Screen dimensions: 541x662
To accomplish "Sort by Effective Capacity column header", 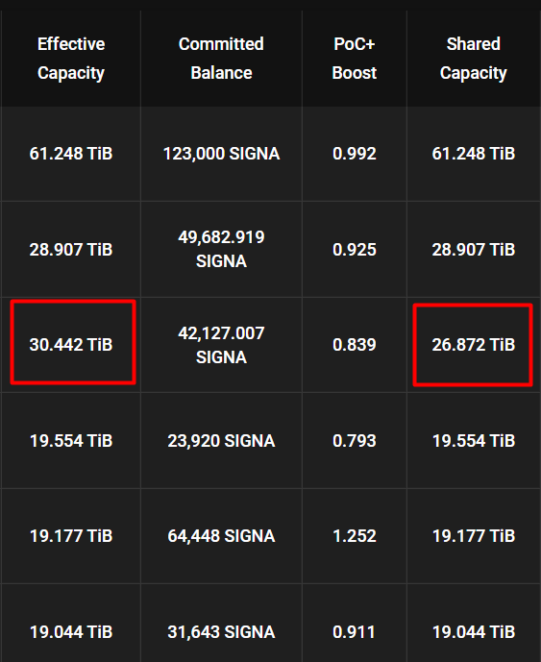I will [x=71, y=59].
